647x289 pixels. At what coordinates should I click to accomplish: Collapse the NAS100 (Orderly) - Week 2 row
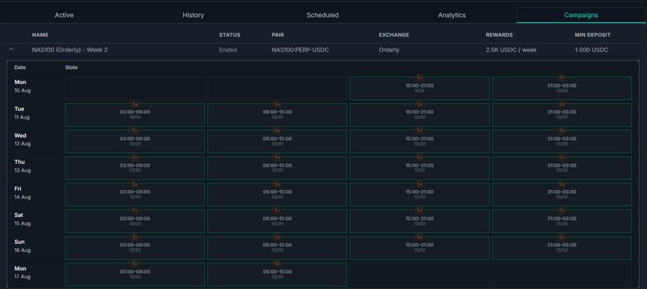point(11,49)
